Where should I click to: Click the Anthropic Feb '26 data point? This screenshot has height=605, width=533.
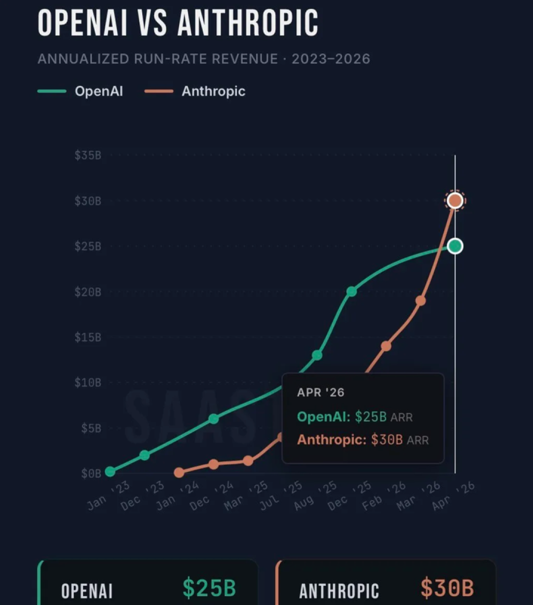tap(386, 346)
